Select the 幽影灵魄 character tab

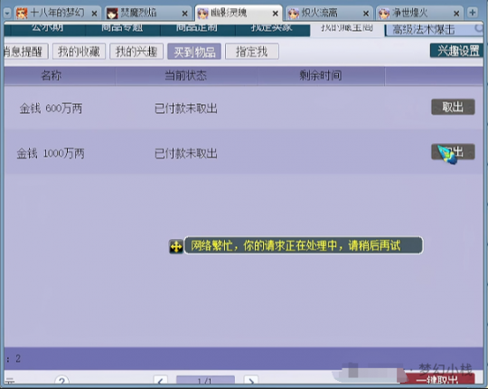(x=239, y=13)
